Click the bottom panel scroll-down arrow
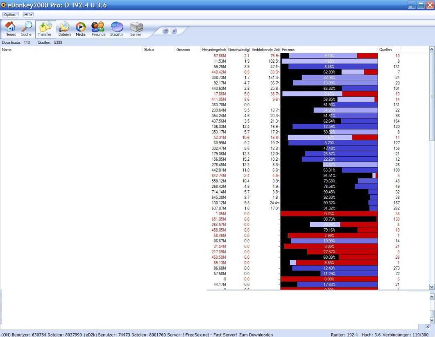435x337 pixels. click(432, 320)
